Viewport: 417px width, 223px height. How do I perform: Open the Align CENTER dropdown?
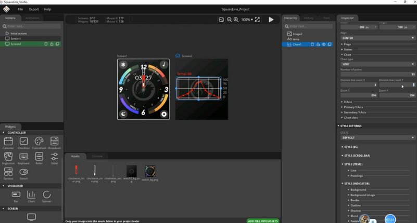click(x=377, y=38)
